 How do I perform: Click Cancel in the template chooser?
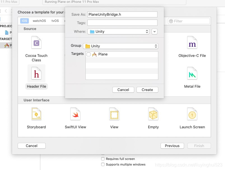(x=32, y=146)
